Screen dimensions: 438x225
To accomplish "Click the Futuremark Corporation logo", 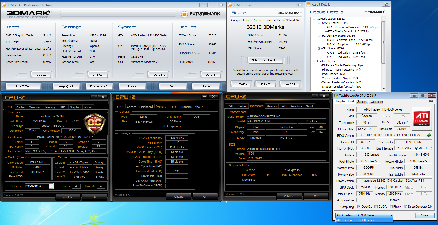I will point(200,14).
